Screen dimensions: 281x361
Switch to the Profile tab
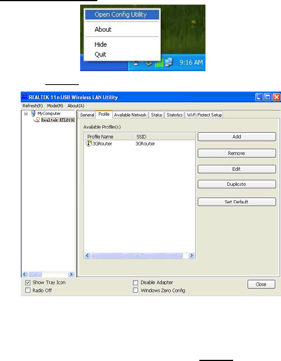(x=104, y=114)
